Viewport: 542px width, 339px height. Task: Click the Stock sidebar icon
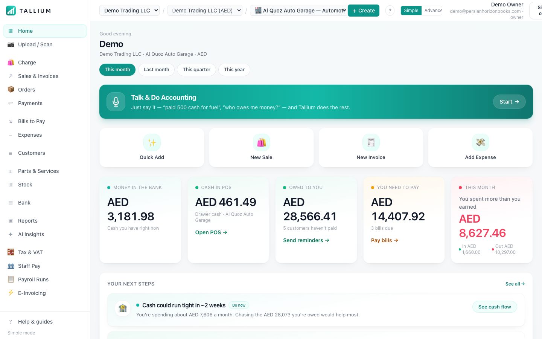11,185
